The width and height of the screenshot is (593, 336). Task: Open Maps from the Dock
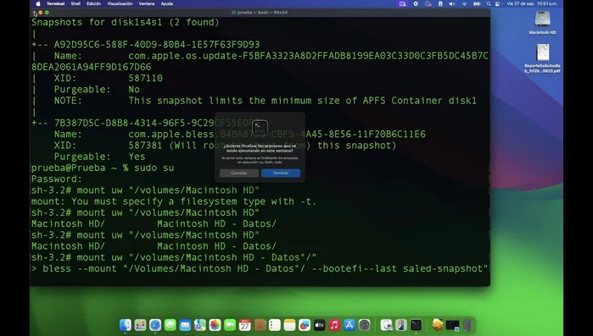coord(200,325)
